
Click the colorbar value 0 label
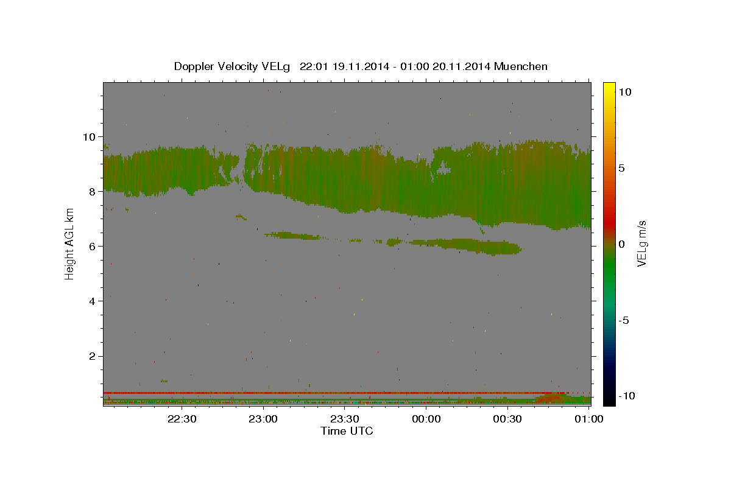622,244
